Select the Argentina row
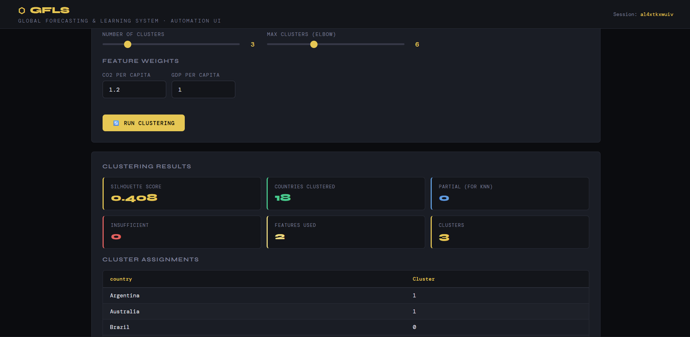Image resolution: width=690 pixels, height=337 pixels. pyautogui.click(x=346, y=296)
